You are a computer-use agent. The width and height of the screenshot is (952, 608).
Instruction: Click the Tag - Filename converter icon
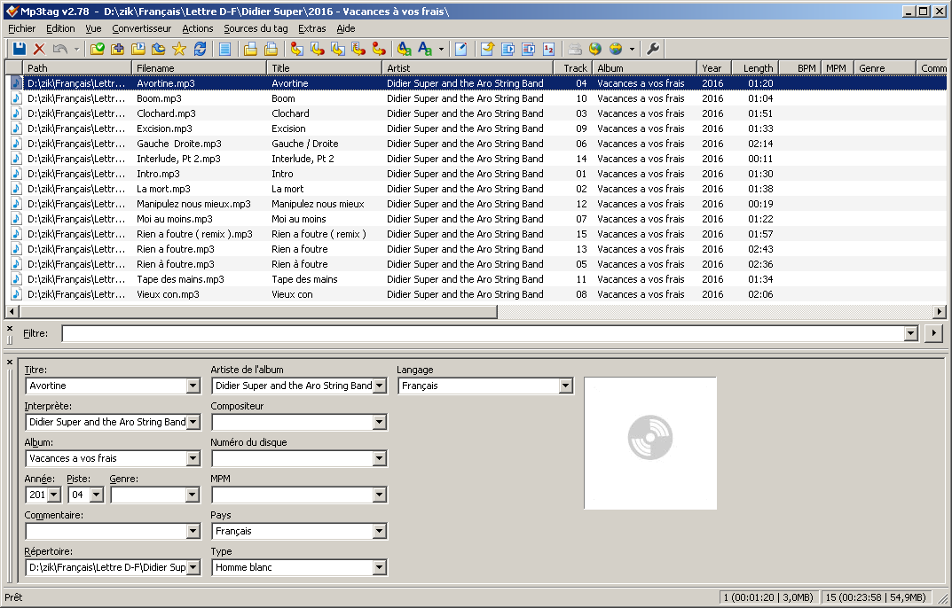(x=297, y=49)
